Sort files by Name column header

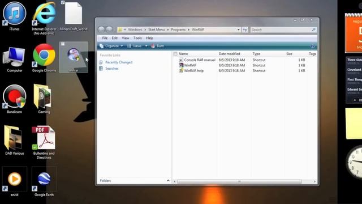[x=183, y=54]
